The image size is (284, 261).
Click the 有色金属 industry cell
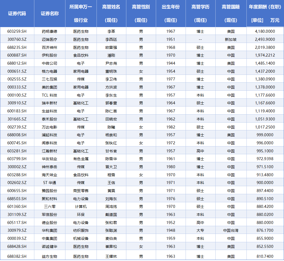[81, 159]
